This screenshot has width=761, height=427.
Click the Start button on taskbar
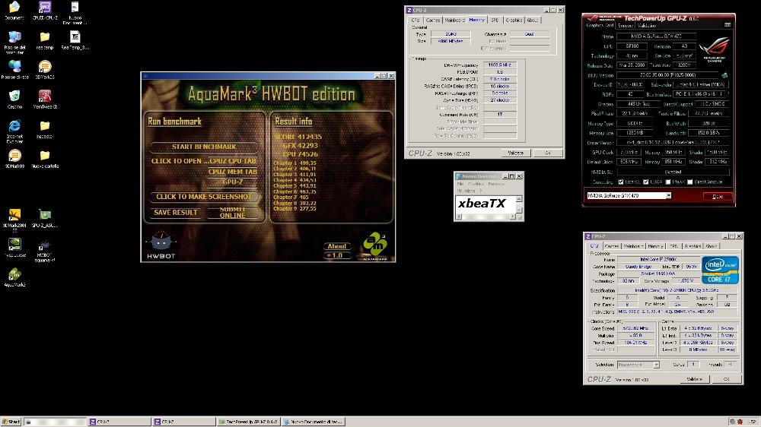11,422
